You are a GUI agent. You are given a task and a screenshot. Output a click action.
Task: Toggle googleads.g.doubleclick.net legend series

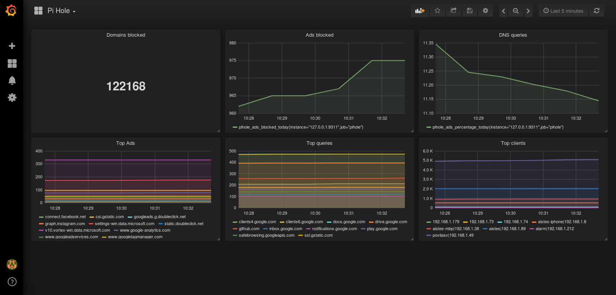pos(160,217)
